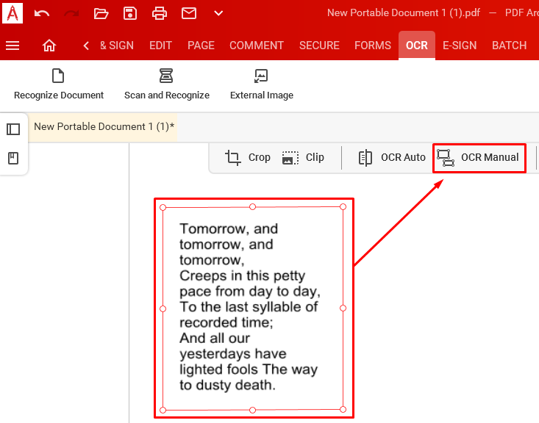The width and height of the screenshot is (539, 423).
Task: Open a file with the folder icon
Action: 101,14
